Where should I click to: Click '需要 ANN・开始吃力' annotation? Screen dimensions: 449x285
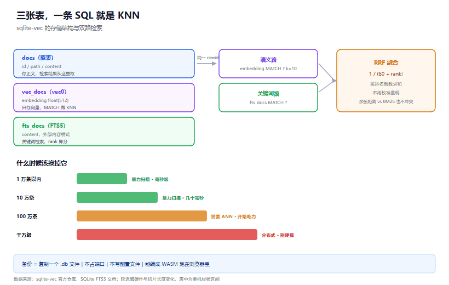[x=233, y=216]
